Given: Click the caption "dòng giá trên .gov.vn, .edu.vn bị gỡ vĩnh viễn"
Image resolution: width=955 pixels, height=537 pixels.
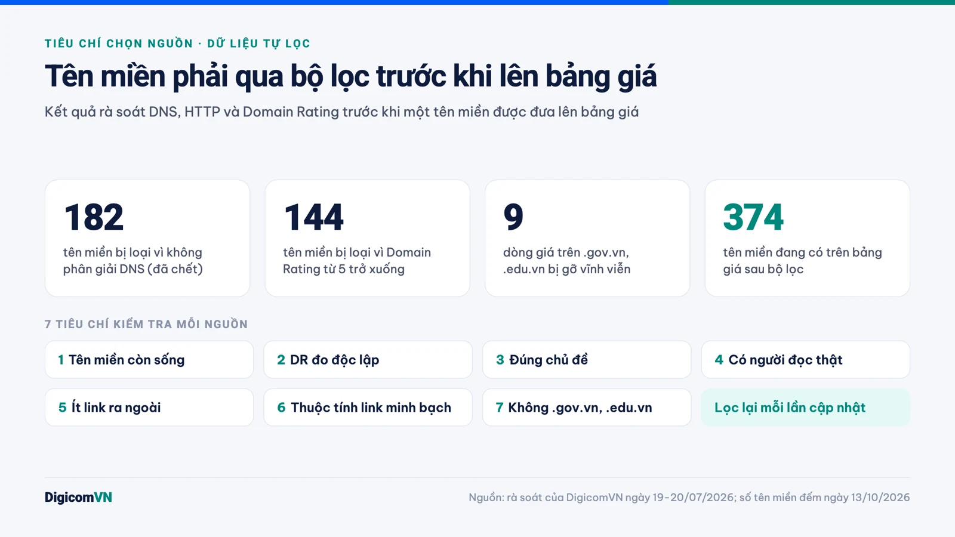Looking at the screenshot, I should (566, 261).
